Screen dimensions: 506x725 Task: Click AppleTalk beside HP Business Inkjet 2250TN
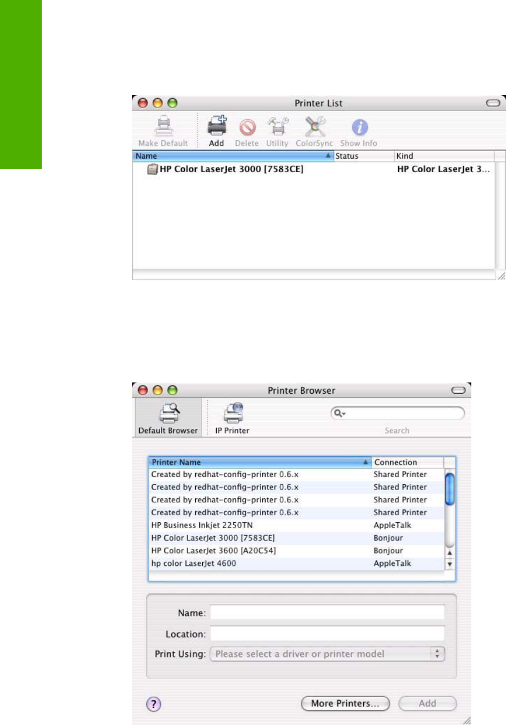click(x=393, y=525)
